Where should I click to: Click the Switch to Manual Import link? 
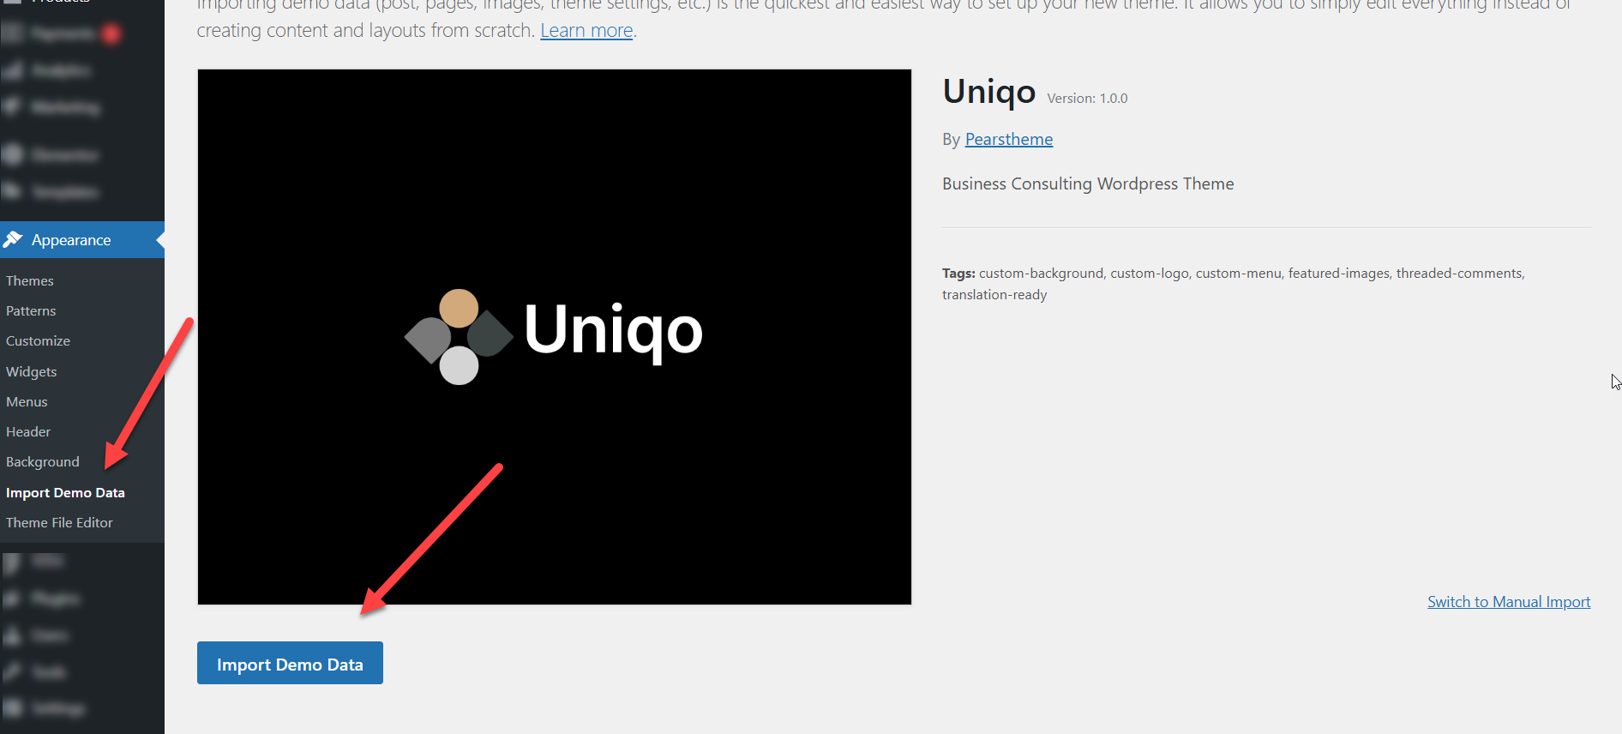pyautogui.click(x=1508, y=602)
